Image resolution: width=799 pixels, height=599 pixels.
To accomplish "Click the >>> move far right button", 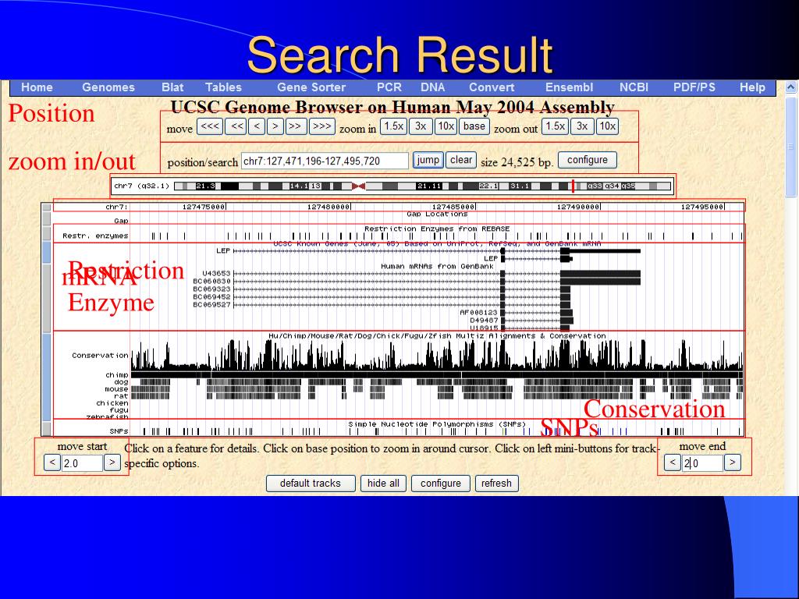I will [x=322, y=126].
